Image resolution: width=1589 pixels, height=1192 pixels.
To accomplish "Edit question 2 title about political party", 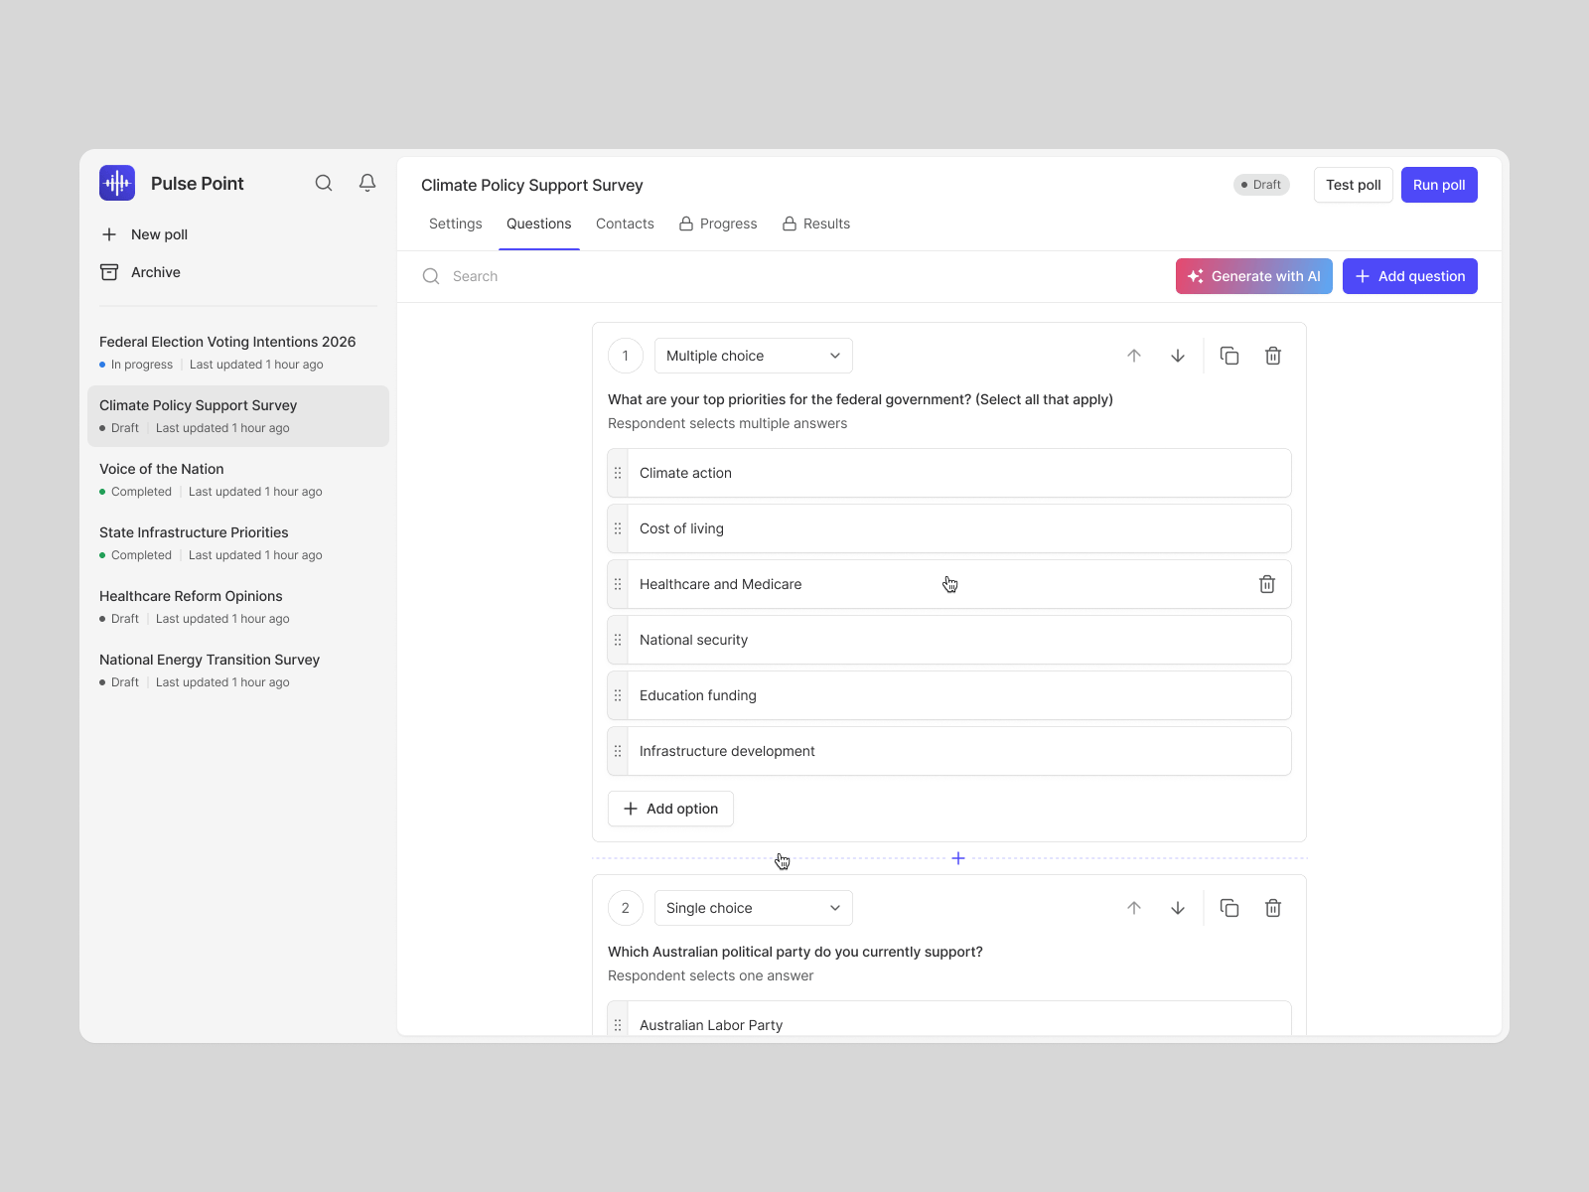I will 795,952.
